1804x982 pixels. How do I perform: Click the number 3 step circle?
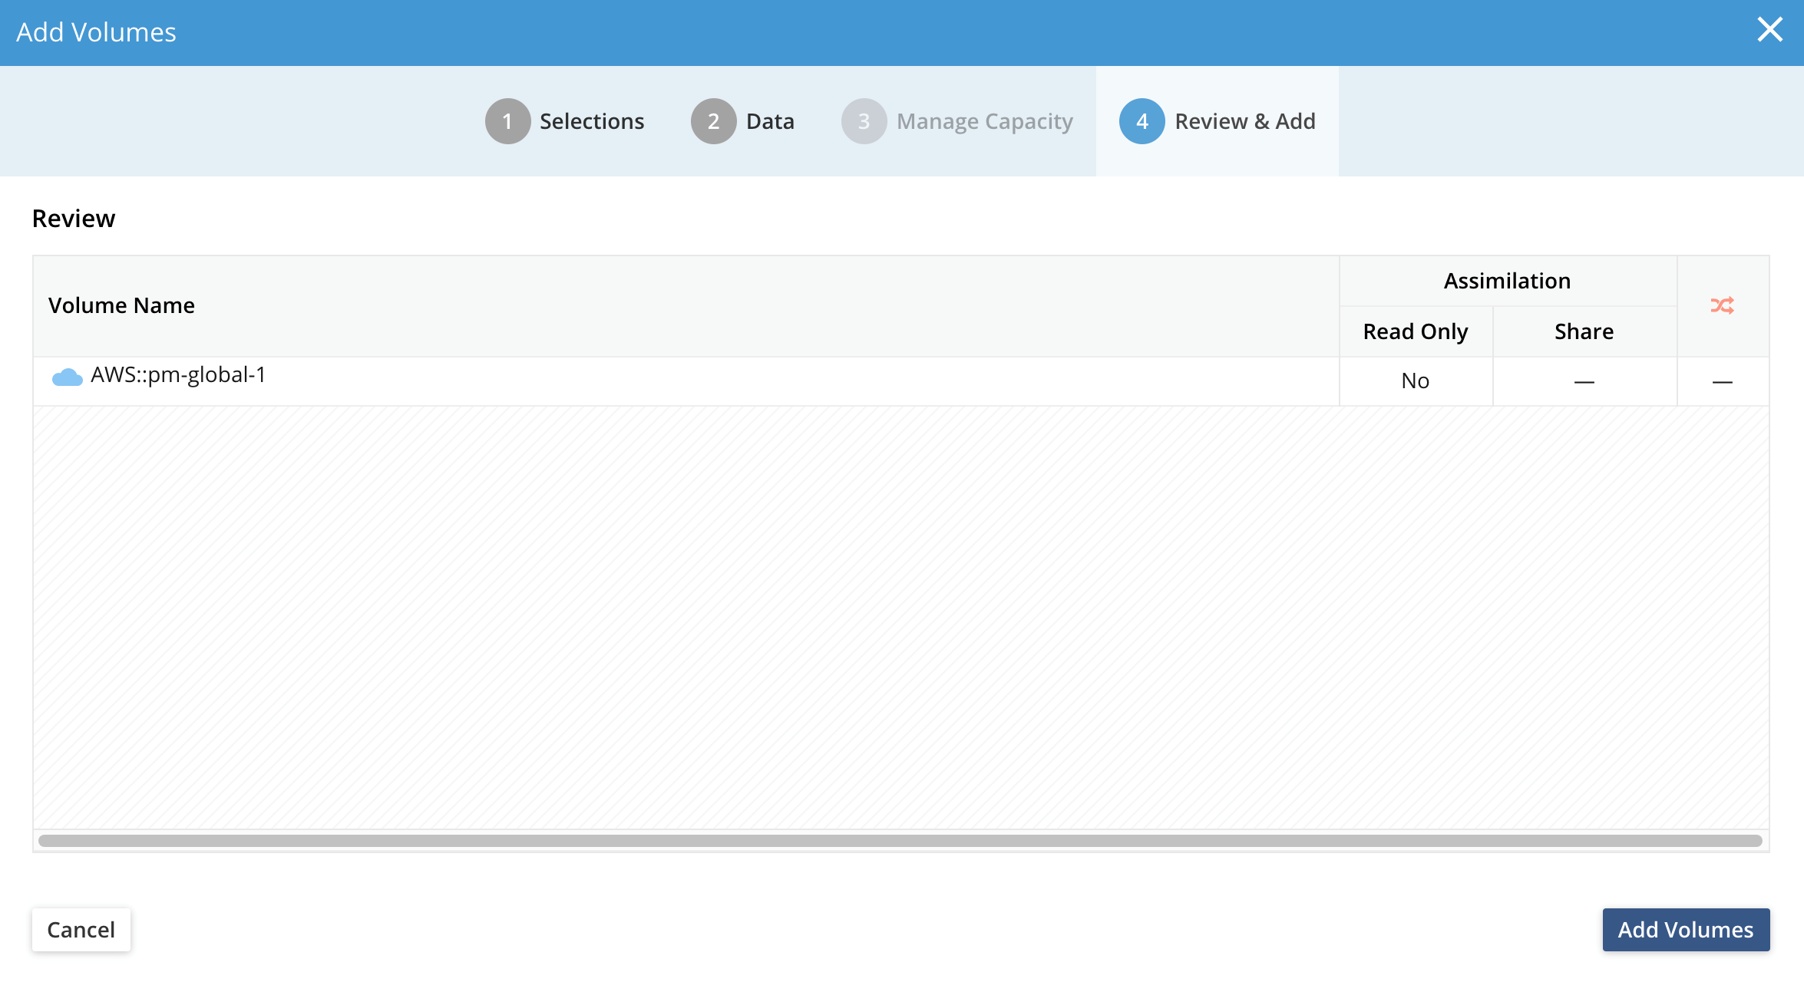tap(864, 121)
